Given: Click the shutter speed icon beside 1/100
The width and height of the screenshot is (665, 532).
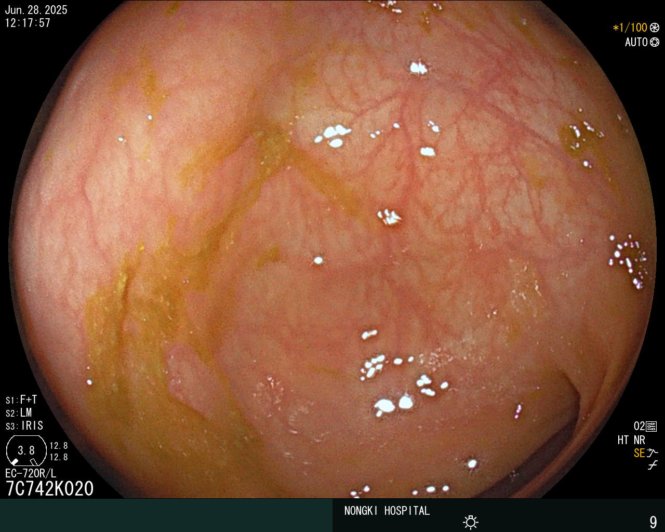Looking at the screenshot, I should pyautogui.click(x=655, y=28).
